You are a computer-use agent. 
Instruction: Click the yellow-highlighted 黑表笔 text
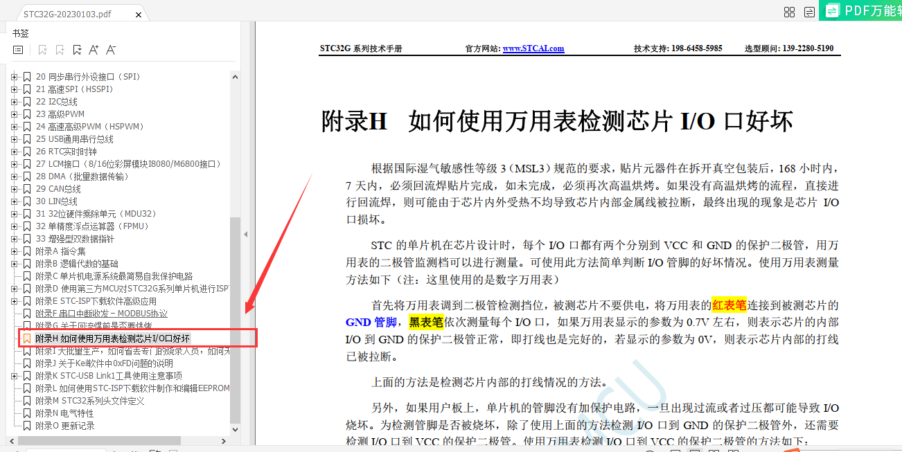pos(426,322)
